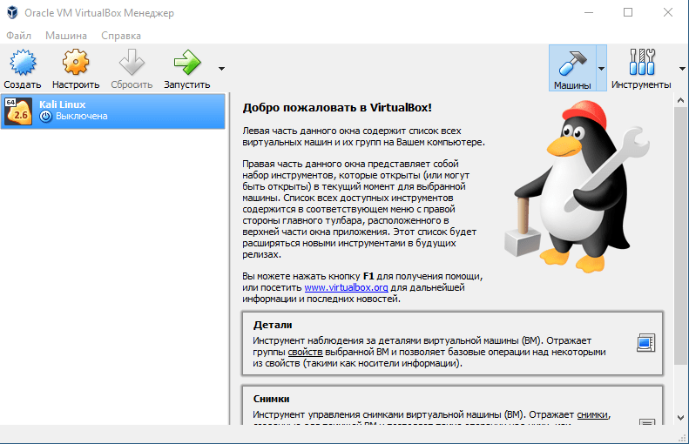Follow the снимки link in Снимки section

coord(592,414)
